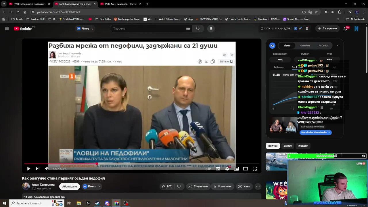Enter fullscreen mode
The width and height of the screenshot is (368, 207).
[255, 169]
